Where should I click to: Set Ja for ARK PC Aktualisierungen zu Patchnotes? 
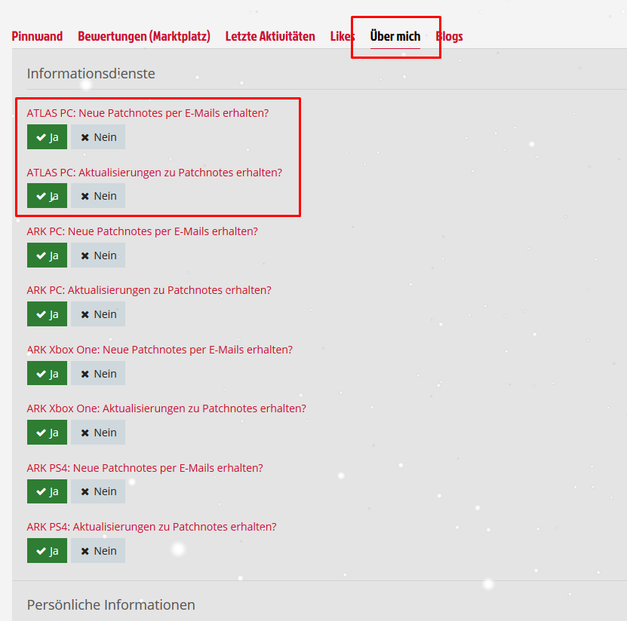click(x=48, y=314)
